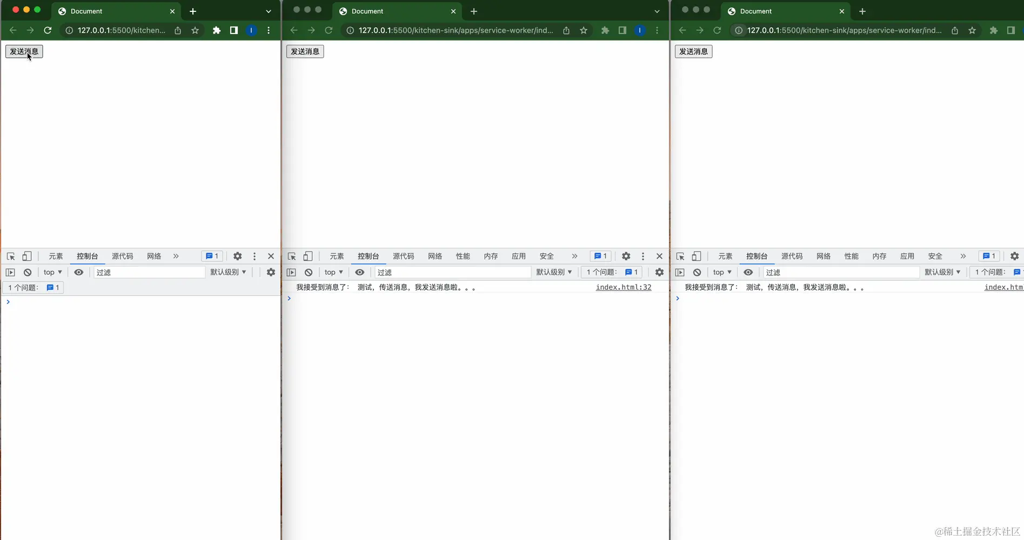
Task: Create a live expression with the eye icon
Action: 79,272
